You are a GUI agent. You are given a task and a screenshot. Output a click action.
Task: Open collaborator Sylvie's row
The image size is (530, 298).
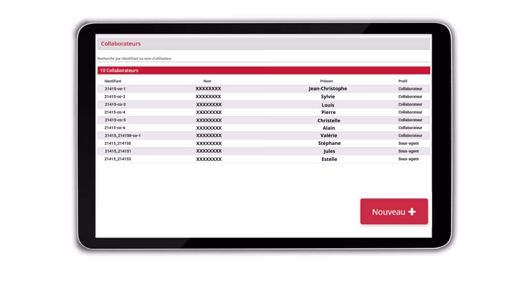(328, 97)
